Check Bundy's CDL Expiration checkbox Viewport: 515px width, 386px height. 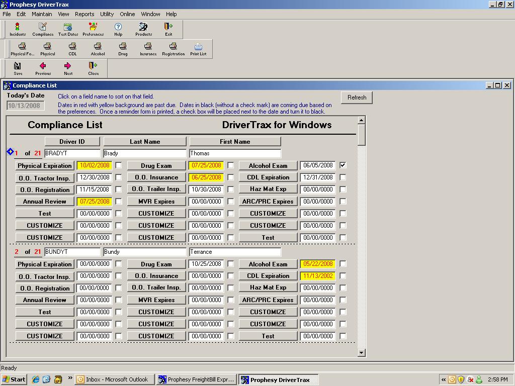click(343, 276)
